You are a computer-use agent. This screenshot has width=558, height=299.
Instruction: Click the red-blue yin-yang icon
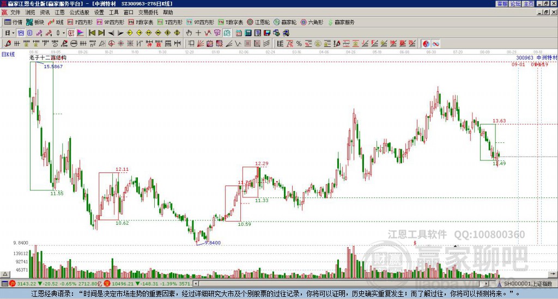426,44
